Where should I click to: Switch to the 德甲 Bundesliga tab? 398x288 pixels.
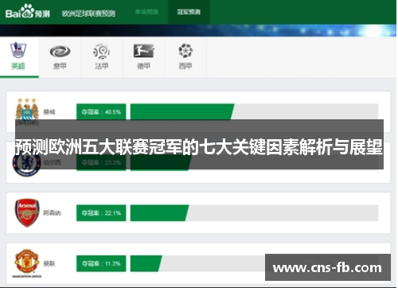coord(143,57)
